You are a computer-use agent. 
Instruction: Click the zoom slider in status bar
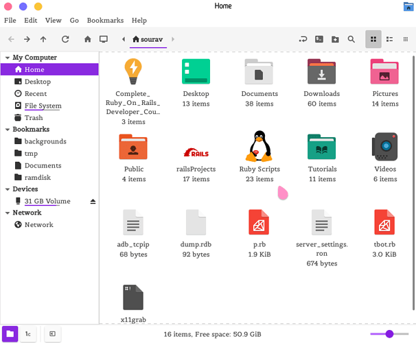389,334
